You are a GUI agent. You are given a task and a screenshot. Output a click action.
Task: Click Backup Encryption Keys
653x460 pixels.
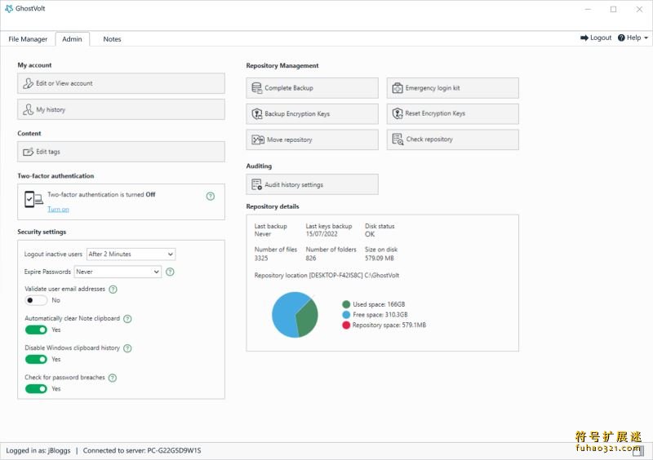[x=313, y=113]
